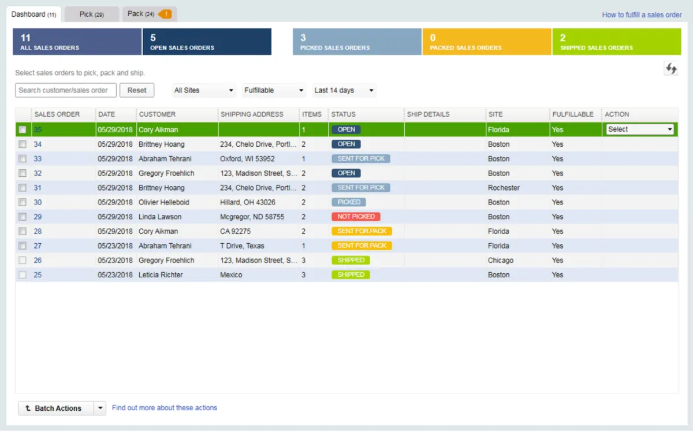Click SENT FOR PICK badge for order 33
This screenshot has height=431, width=693.
click(360, 158)
